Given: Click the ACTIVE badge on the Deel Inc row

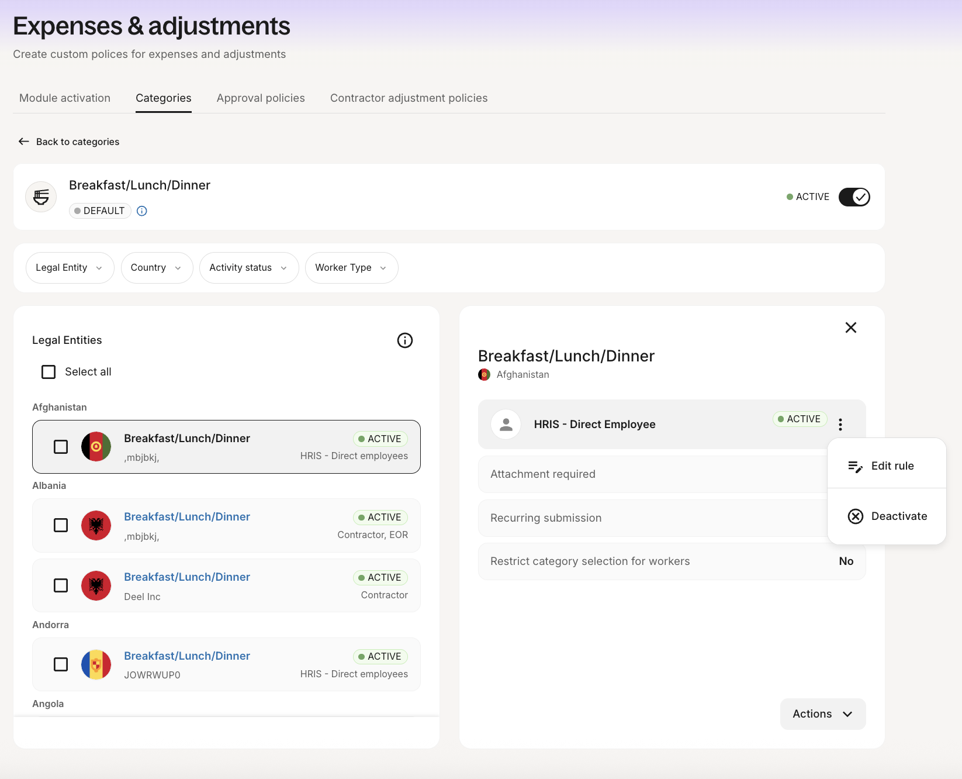Looking at the screenshot, I should coord(380,578).
